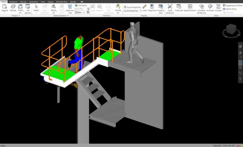The height and width of the screenshot is (147, 243).
Task: Open the TimeLiner tool
Action: [179, 8]
